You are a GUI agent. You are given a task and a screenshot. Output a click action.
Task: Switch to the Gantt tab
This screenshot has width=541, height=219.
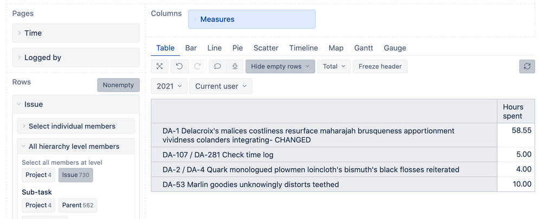[x=364, y=48]
